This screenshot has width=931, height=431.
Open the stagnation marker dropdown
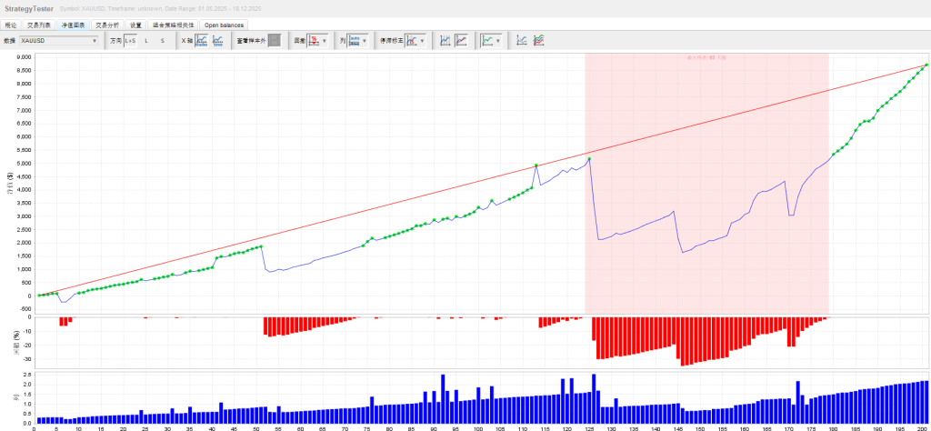[x=416, y=41]
